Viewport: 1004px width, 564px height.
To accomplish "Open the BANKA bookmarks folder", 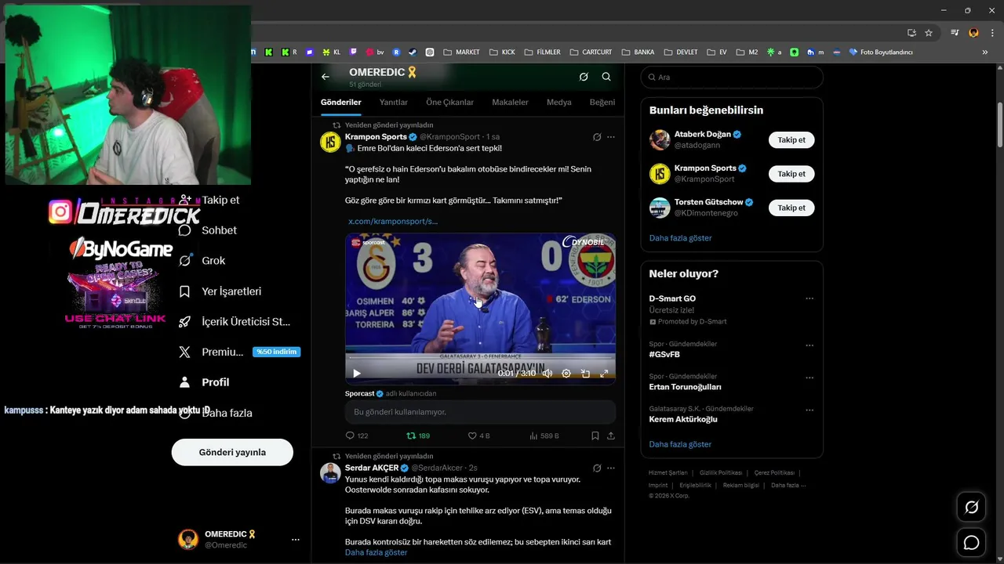I will (x=638, y=52).
